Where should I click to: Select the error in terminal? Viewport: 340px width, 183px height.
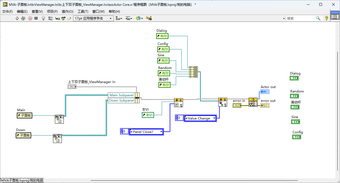click(x=237, y=105)
